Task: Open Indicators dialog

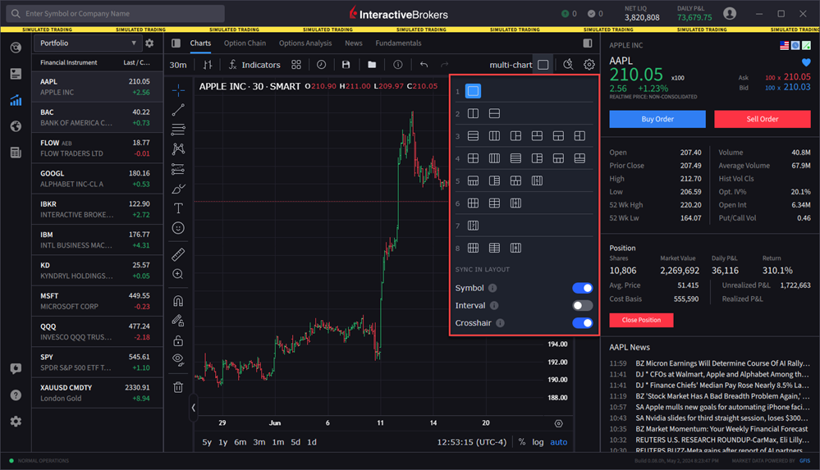Action: [254, 65]
